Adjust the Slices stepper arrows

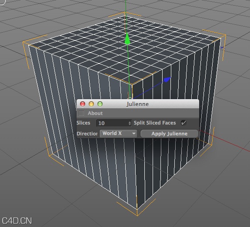(x=130, y=123)
